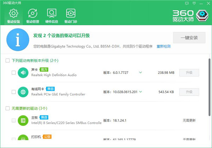Click the motherboard green chip icon

click(23, 121)
